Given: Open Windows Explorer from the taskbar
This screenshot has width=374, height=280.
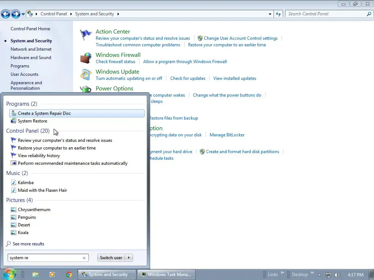Looking at the screenshot, I should coord(35,275).
